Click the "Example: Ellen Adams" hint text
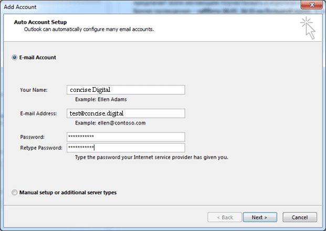 tap(101, 99)
